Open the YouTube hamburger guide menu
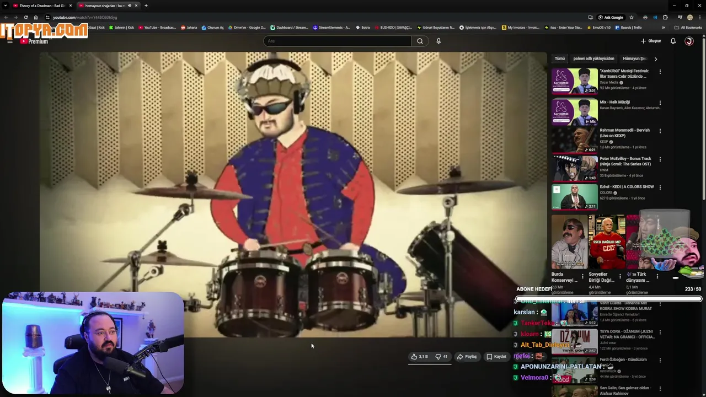Screen dimensions: 706x397 point(9,41)
